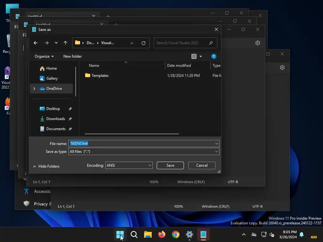Screen dimensions: 323x242
Task: Close the Save as dialog
Action: coord(216,29)
